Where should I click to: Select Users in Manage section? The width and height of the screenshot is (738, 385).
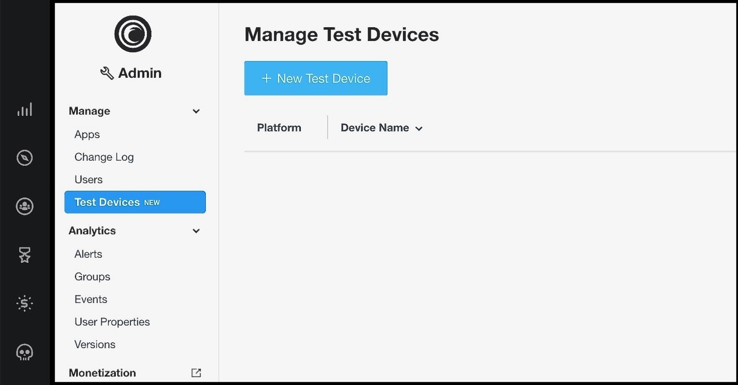[88, 179]
